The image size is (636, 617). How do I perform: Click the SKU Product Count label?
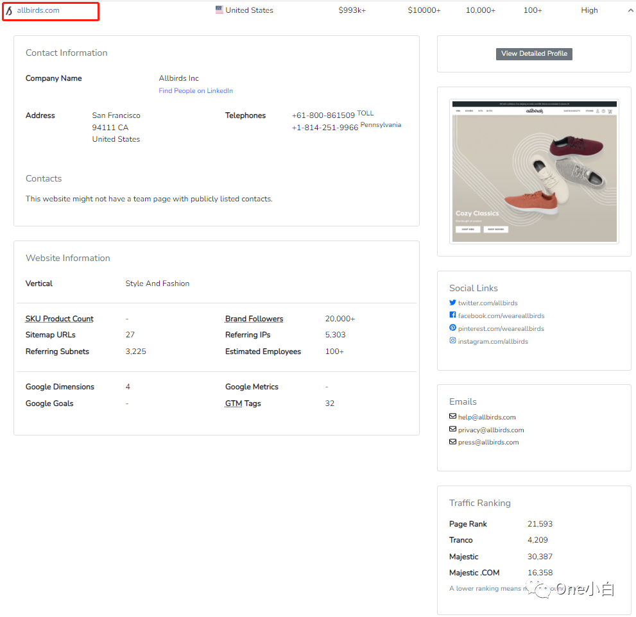pyautogui.click(x=60, y=319)
